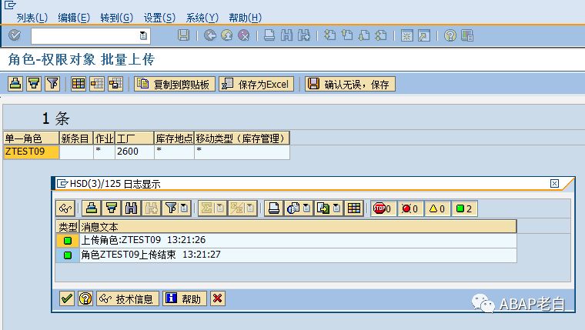The image size is (585, 330).
Task: Click the Find binoculars icon in the standard toolbar
Action: pos(286,35)
